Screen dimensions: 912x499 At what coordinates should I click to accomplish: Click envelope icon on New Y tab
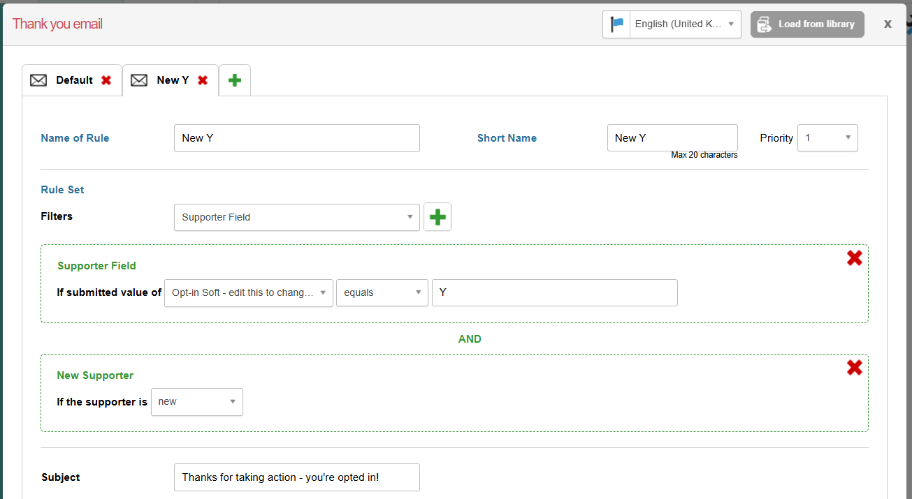point(139,80)
